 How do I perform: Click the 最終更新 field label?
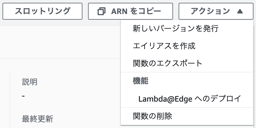(x=37, y=119)
